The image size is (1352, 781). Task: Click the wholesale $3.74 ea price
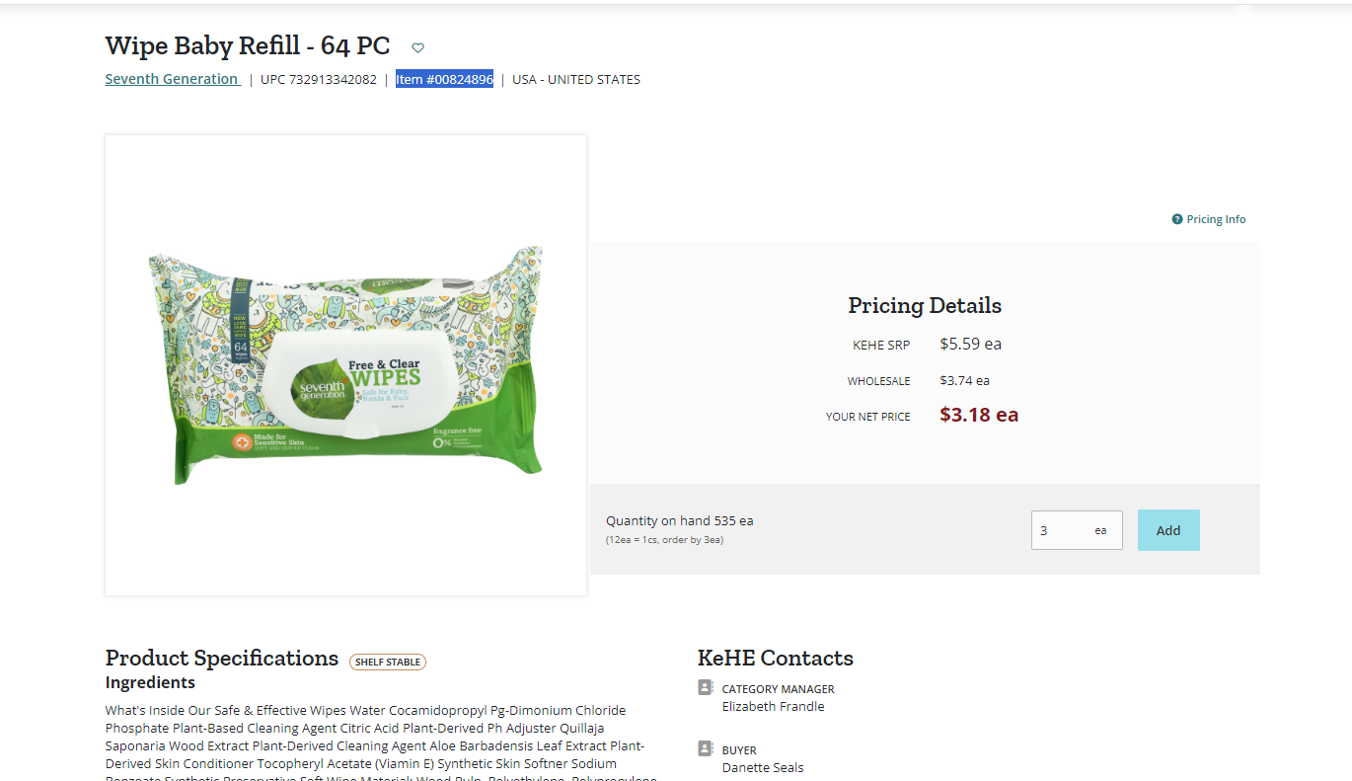click(x=964, y=380)
